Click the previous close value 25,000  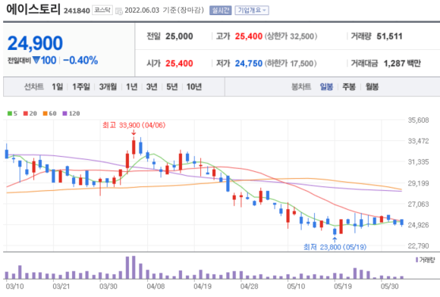tap(179, 36)
